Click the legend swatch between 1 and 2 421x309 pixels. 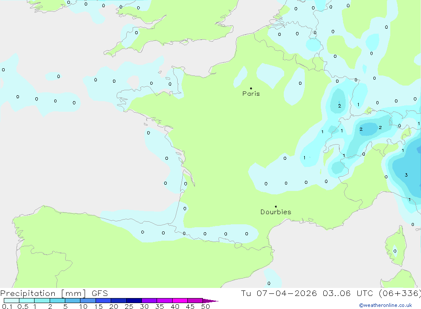(x=42, y=301)
